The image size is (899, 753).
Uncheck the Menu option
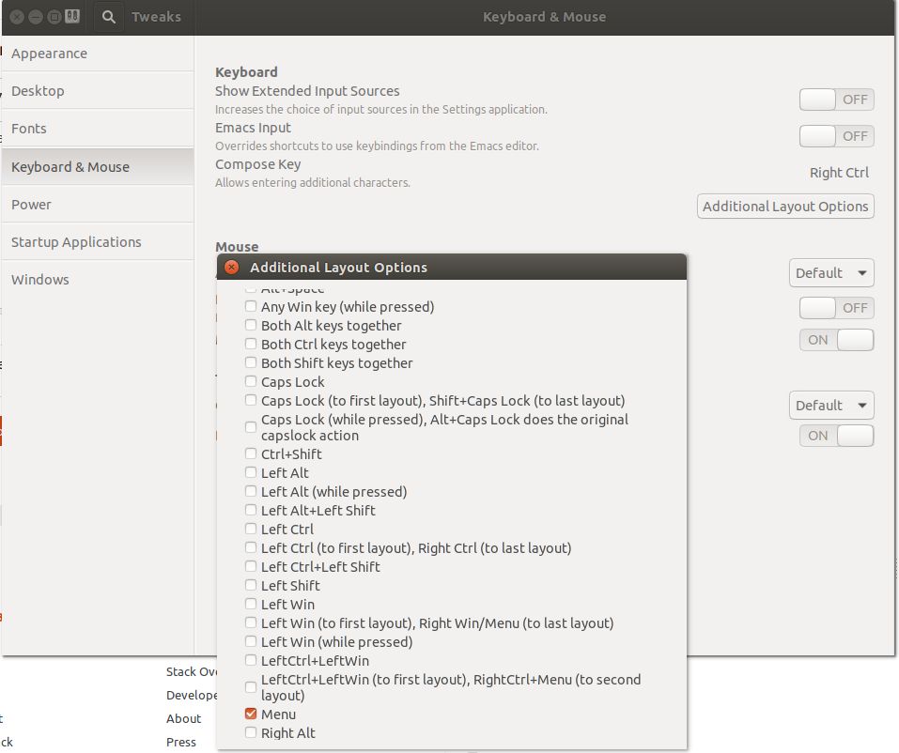(251, 714)
